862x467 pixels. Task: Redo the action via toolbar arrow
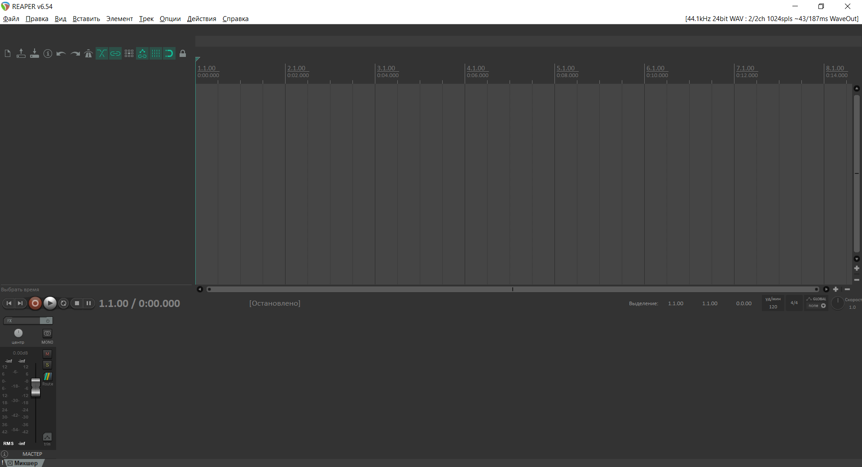75,54
